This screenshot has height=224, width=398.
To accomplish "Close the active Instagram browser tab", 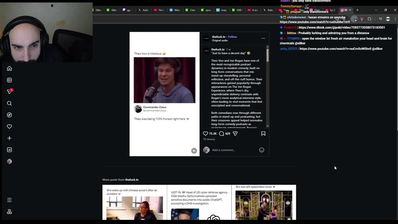I will coord(350,10).
